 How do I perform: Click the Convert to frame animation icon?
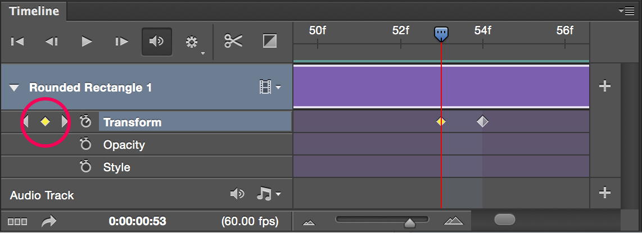coord(17,222)
